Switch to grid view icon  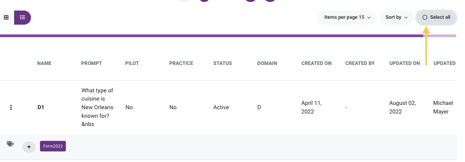(x=6, y=18)
